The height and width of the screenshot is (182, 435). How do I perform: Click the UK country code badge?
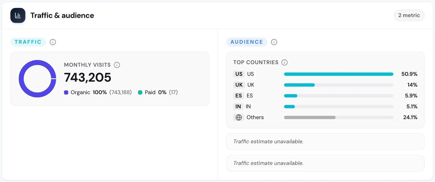239,85
